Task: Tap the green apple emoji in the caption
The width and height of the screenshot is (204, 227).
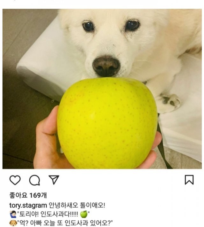Action: point(84,214)
